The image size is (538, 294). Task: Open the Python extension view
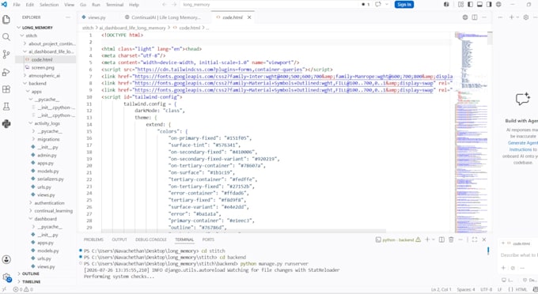pyautogui.click(x=6, y=124)
